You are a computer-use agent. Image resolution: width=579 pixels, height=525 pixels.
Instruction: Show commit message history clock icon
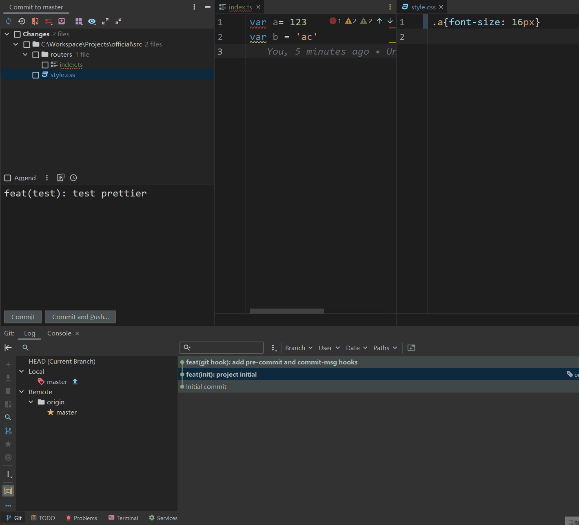(73, 178)
